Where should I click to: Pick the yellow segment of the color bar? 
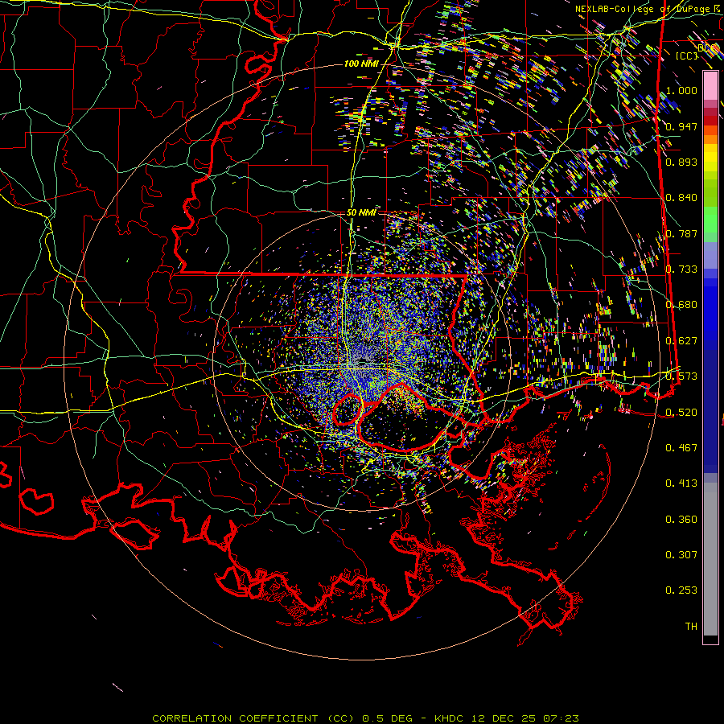pyautogui.click(x=710, y=158)
